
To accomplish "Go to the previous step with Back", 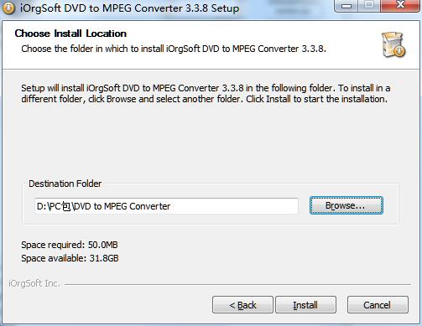I will [242, 305].
